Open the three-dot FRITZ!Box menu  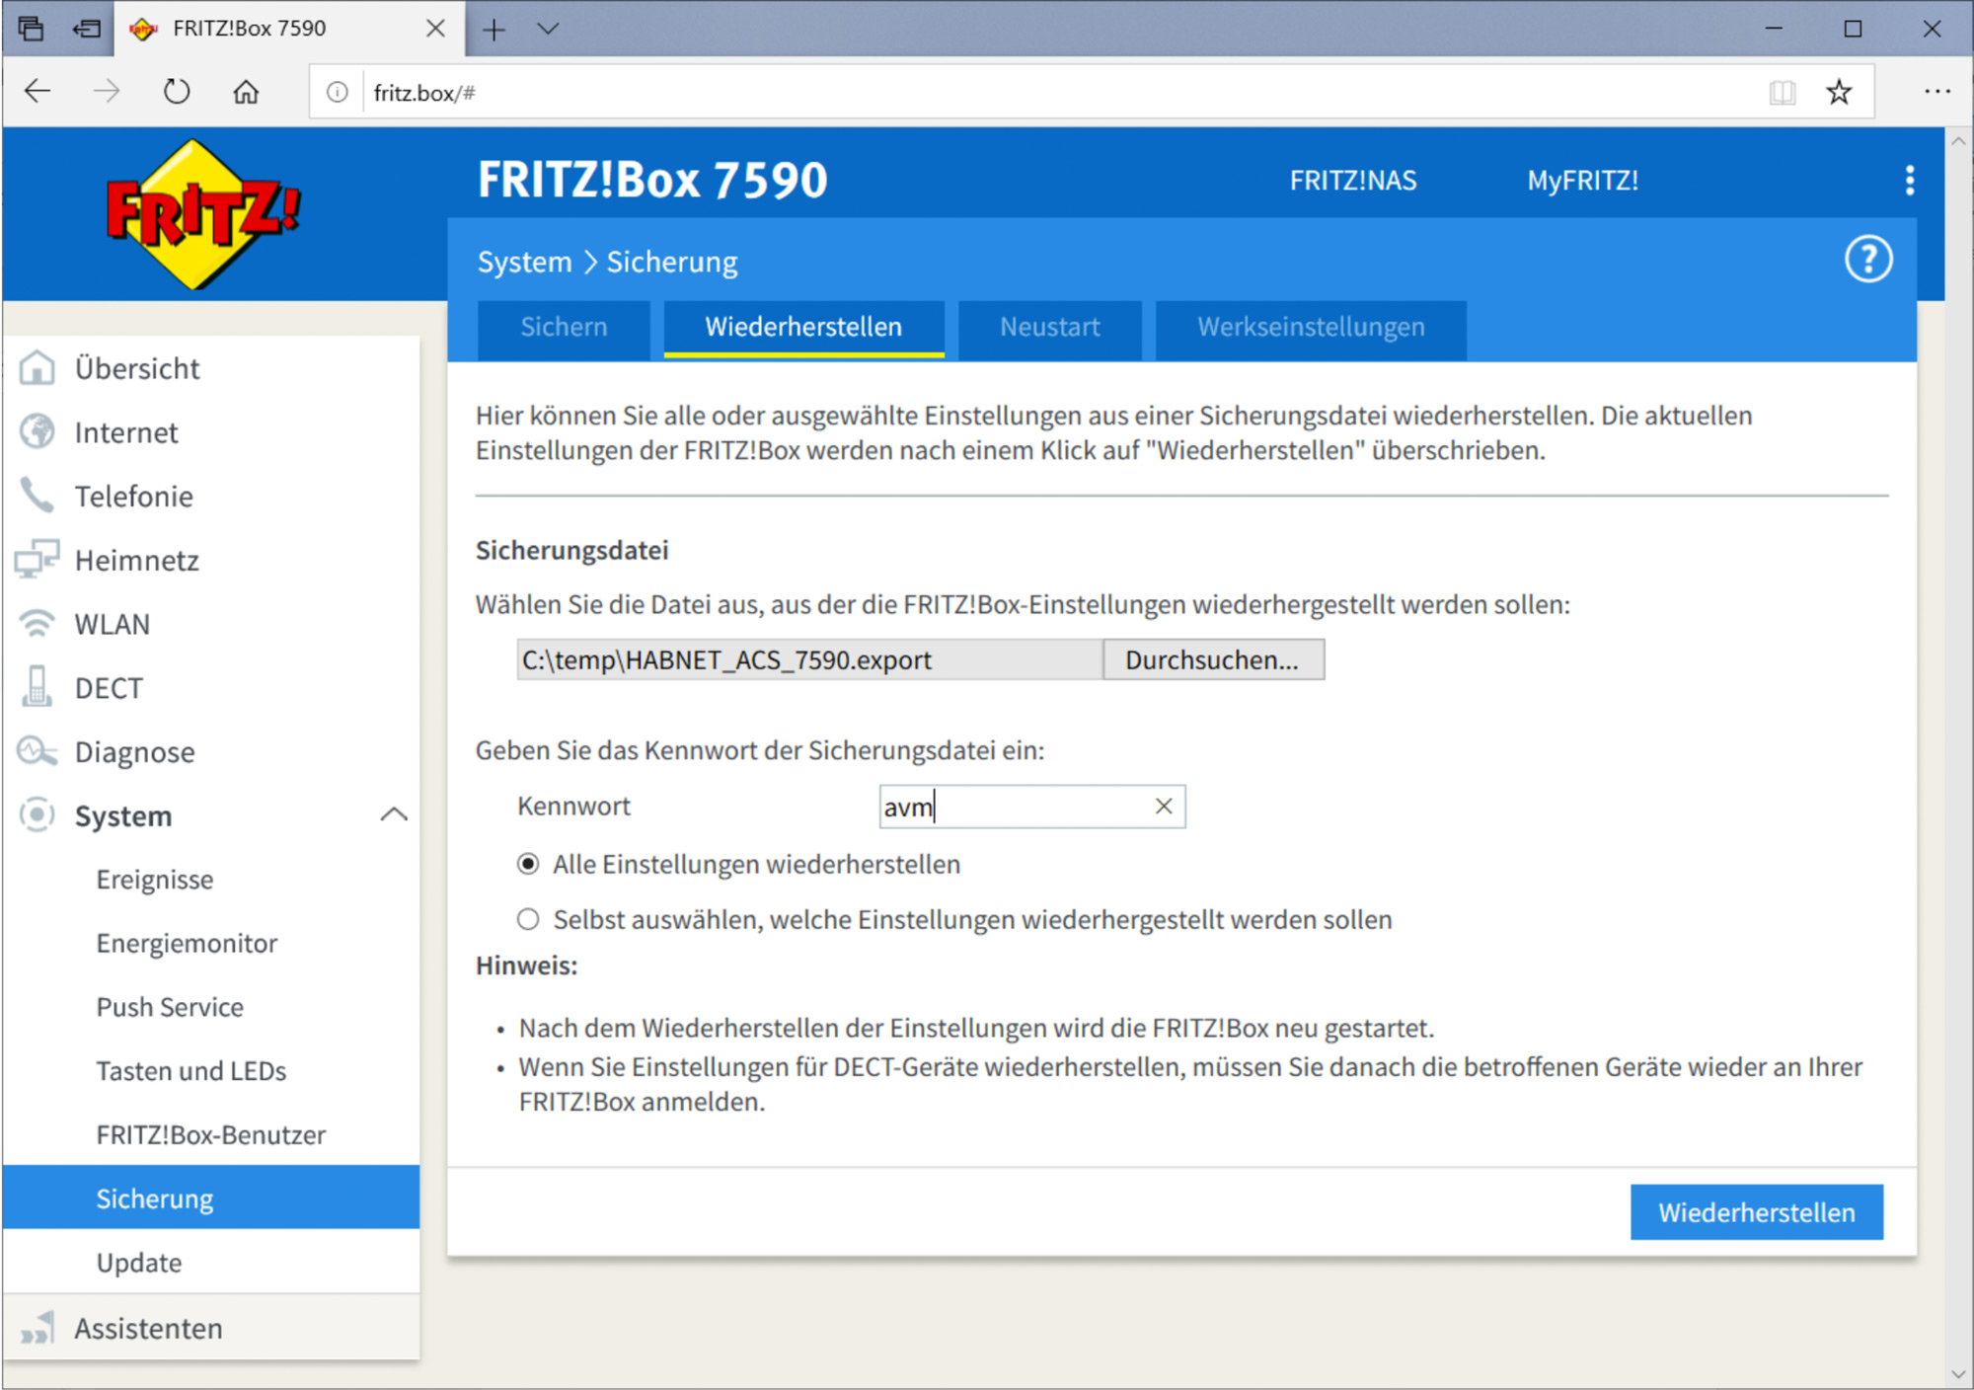click(x=1909, y=180)
